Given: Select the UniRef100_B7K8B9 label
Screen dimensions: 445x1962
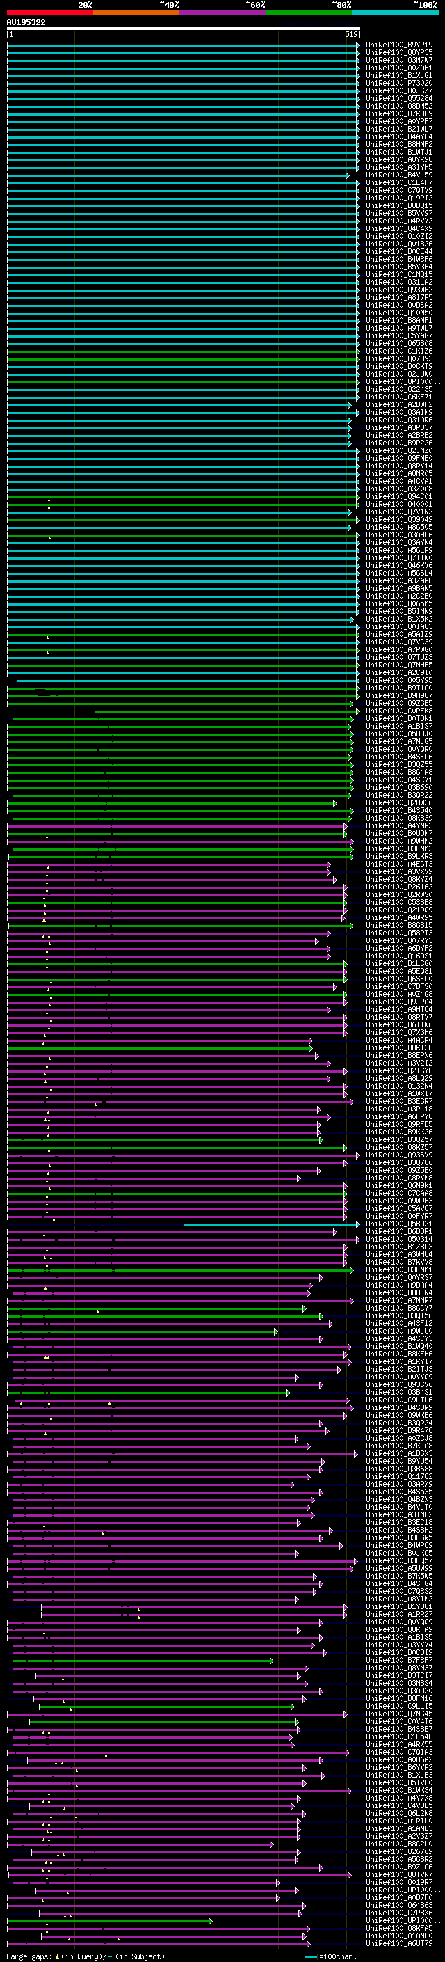Looking at the screenshot, I should (x=399, y=113).
